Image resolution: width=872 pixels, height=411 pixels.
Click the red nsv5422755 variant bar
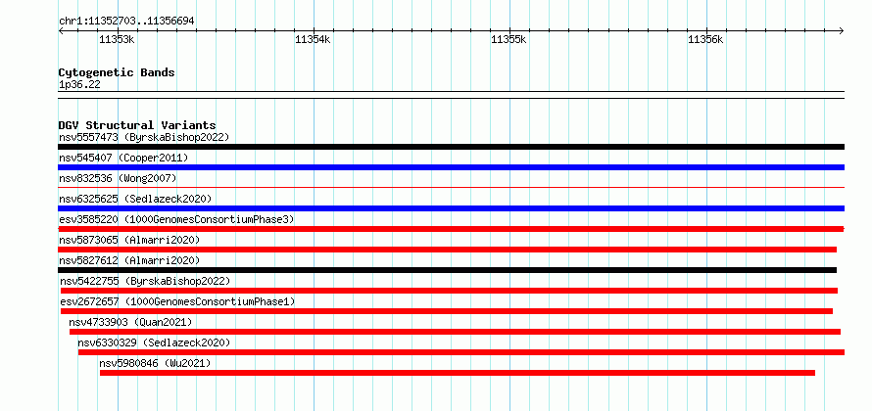point(450,291)
